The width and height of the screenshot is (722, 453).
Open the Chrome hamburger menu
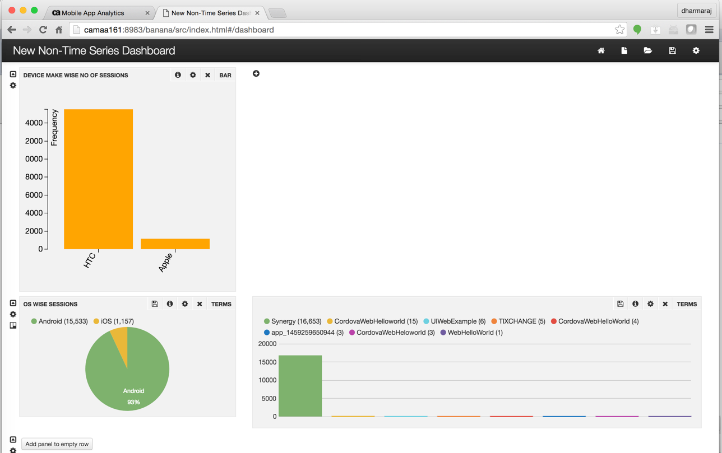(x=709, y=30)
